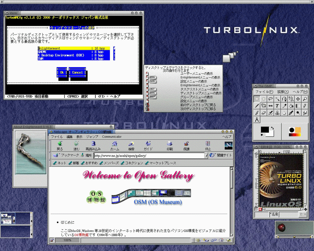Activate the Intelligent Scissors tool
Viewport: 314px width, 251px height.
[x=291, y=99]
